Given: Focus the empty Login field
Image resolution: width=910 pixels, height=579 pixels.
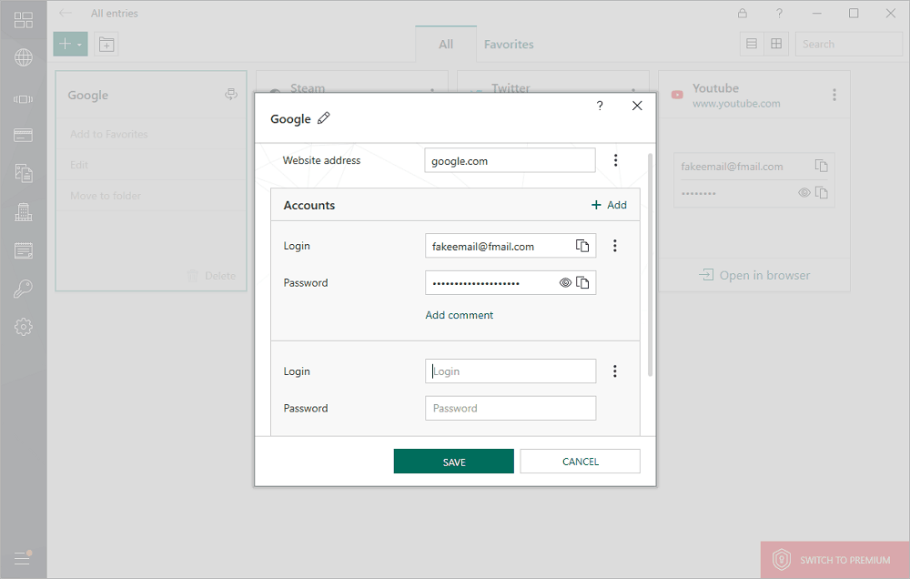Looking at the screenshot, I should coord(511,371).
